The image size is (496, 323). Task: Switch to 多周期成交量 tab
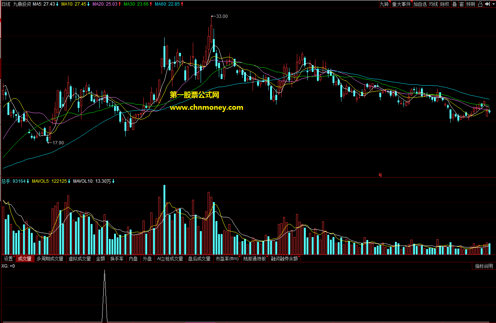[x=50, y=259]
